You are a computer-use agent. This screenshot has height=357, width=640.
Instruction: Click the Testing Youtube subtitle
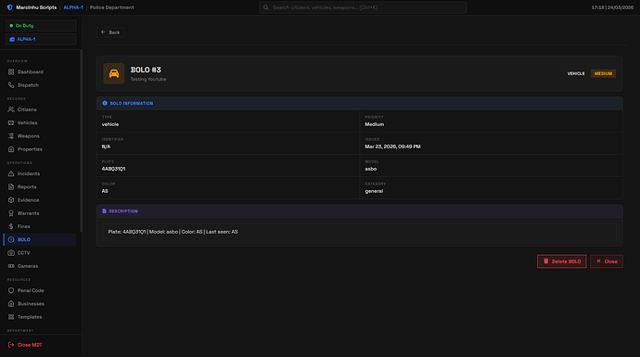(148, 79)
